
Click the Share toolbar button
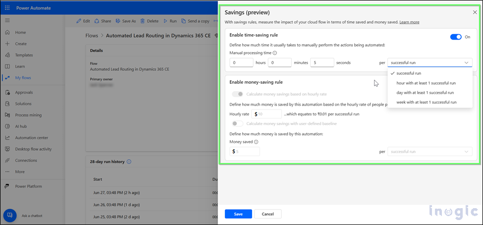tap(103, 21)
